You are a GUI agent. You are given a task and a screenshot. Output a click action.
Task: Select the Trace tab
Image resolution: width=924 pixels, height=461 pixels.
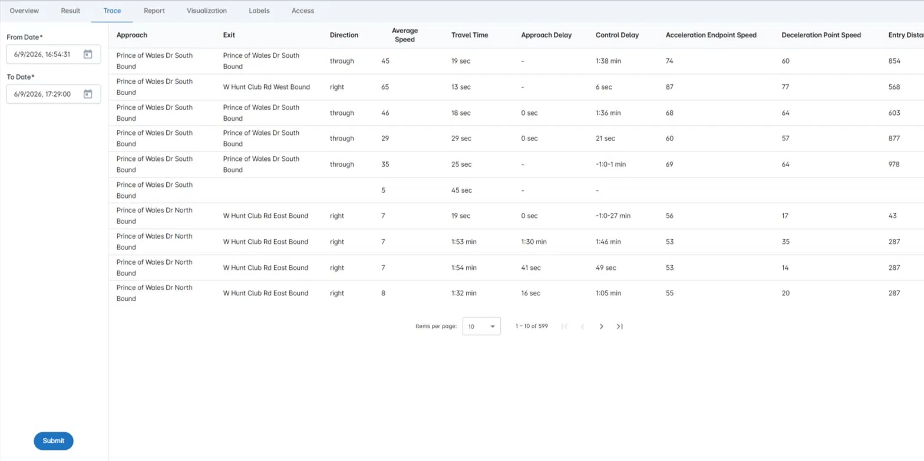pos(112,11)
